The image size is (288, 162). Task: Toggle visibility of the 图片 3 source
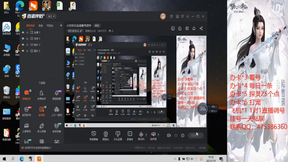[x=23, y=45]
